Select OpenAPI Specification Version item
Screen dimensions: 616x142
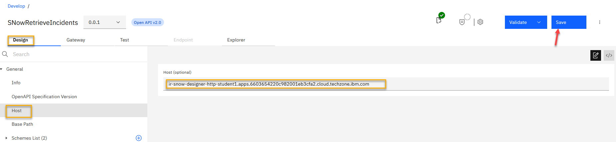44,97
